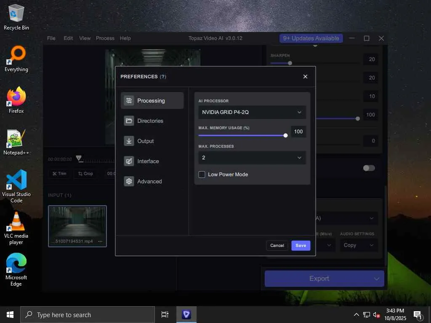Click the 9+ Updates Available button

[x=311, y=38]
